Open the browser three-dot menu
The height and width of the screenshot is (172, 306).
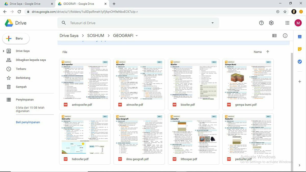pyautogui.click(x=301, y=12)
